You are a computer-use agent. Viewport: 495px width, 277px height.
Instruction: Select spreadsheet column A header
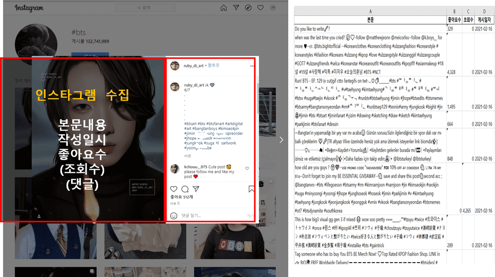coord(370,11)
